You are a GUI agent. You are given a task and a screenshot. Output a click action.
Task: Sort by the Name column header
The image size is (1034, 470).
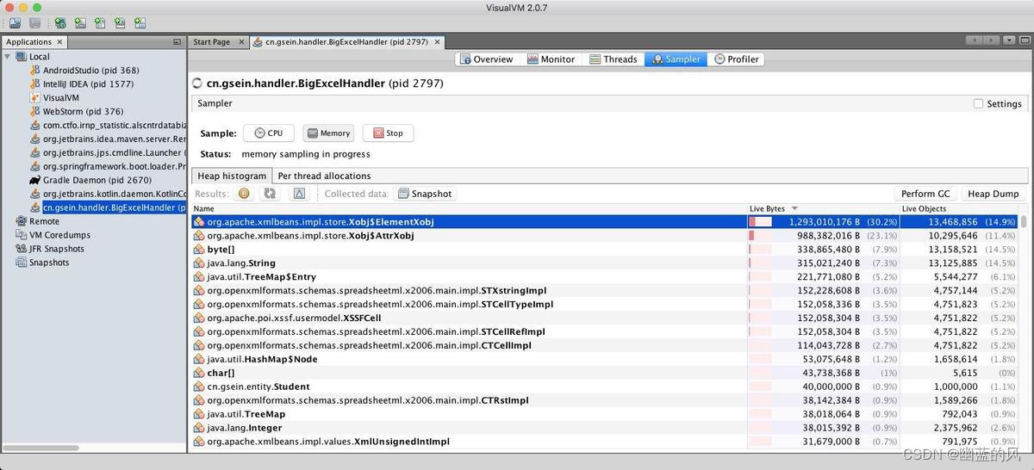point(469,208)
